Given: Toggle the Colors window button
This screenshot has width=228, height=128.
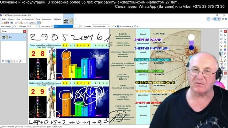Looking at the screenshot, I should click(x=219, y=19).
